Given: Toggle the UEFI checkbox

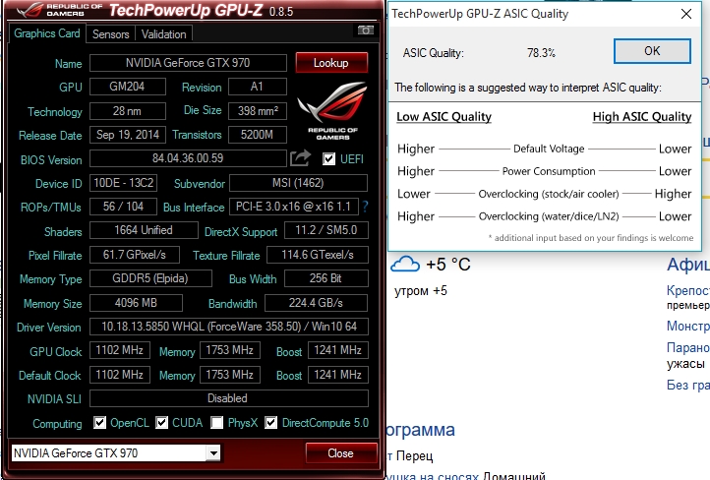Looking at the screenshot, I should pyautogui.click(x=329, y=159).
